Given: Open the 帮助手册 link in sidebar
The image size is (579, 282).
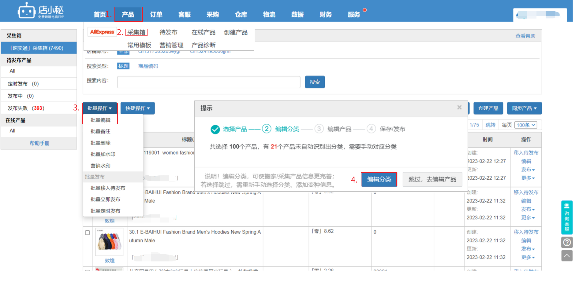Looking at the screenshot, I should point(39,143).
